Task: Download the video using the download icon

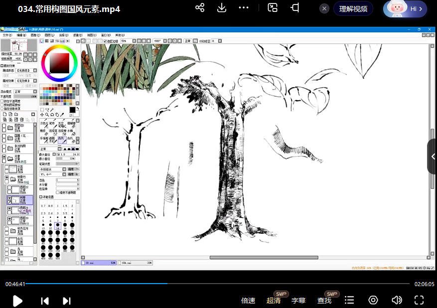Action: [x=222, y=8]
